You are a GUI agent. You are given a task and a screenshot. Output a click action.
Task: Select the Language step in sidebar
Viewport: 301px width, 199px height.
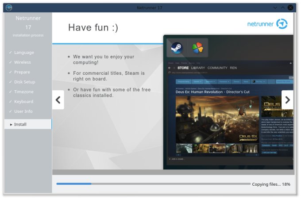[x=24, y=53]
